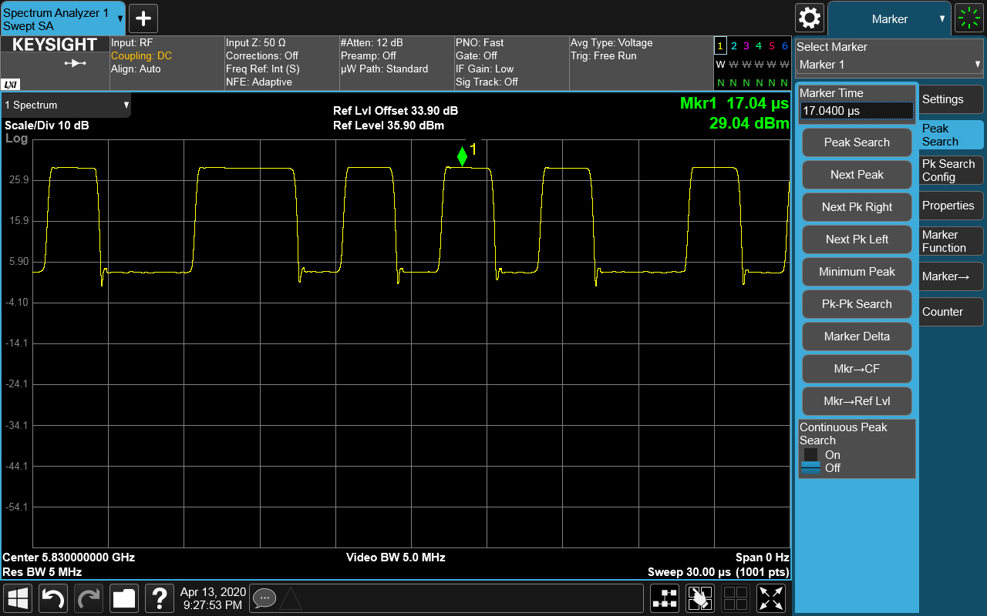Image resolution: width=987 pixels, height=616 pixels.
Task: Select trace 2 in the trace indicator
Action: point(733,46)
